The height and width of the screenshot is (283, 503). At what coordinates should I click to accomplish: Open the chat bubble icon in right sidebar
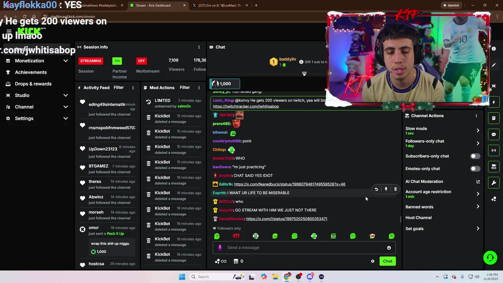point(494,134)
